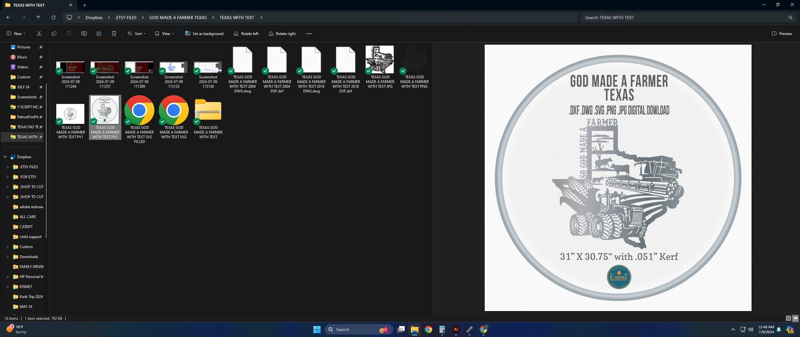Viewport: 800px width, 337px height.
Task: Select the 2004 DWG.dwg file
Action: pyautogui.click(x=243, y=70)
